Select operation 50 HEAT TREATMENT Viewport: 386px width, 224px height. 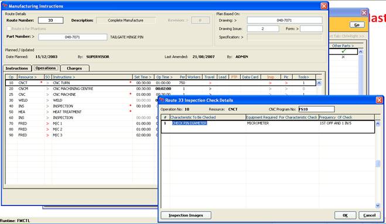(67, 112)
